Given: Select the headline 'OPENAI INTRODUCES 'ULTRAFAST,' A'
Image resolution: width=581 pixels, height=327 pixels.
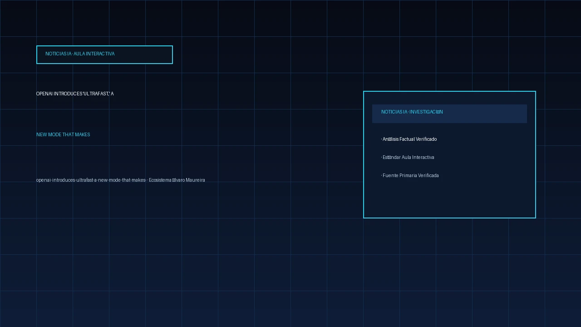Looking at the screenshot, I should (x=75, y=94).
